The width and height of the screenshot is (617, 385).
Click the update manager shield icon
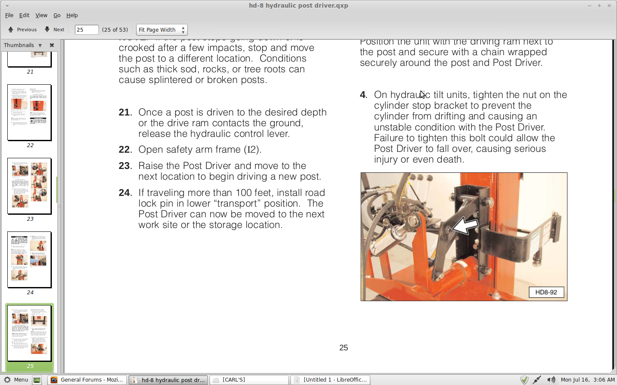pos(524,380)
